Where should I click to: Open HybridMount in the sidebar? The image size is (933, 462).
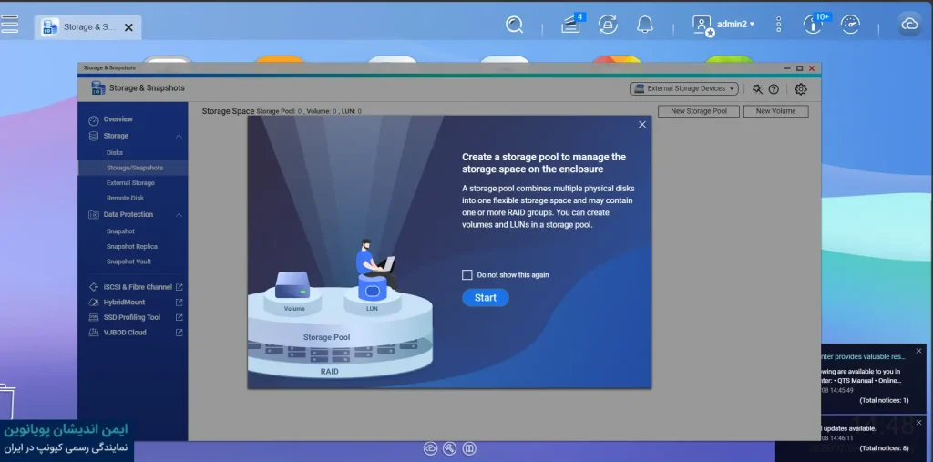click(x=124, y=303)
